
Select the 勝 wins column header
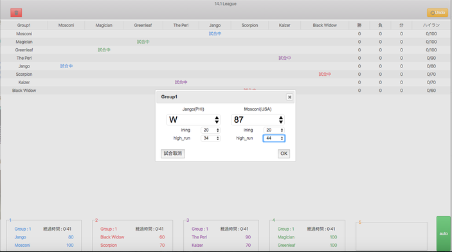pos(359,25)
